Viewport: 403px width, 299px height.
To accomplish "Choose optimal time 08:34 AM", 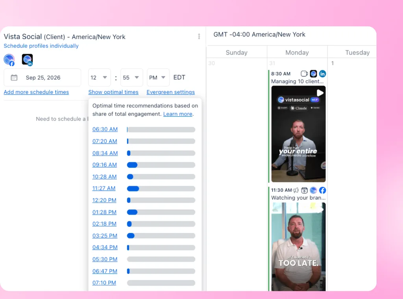I will (105, 153).
